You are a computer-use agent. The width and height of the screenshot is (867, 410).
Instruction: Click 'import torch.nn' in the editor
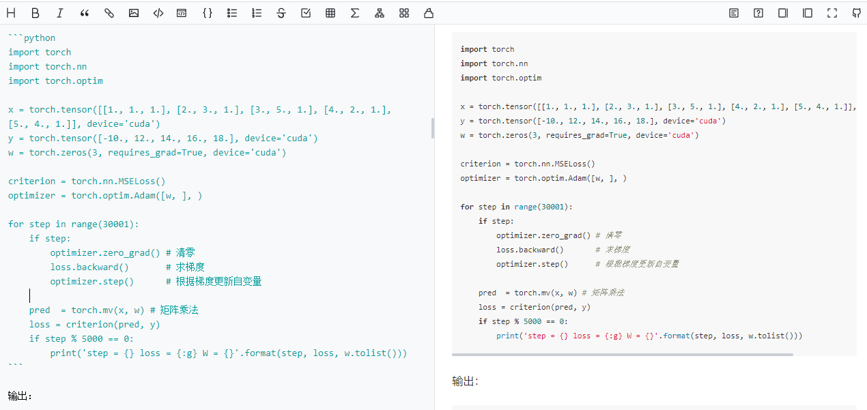(48, 66)
